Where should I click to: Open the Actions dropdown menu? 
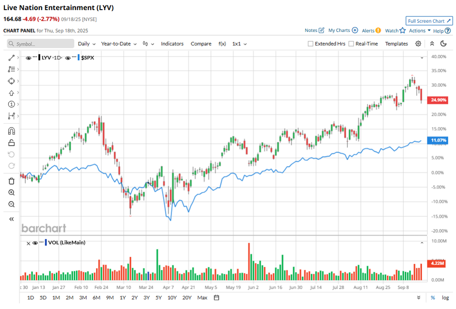pos(420,31)
